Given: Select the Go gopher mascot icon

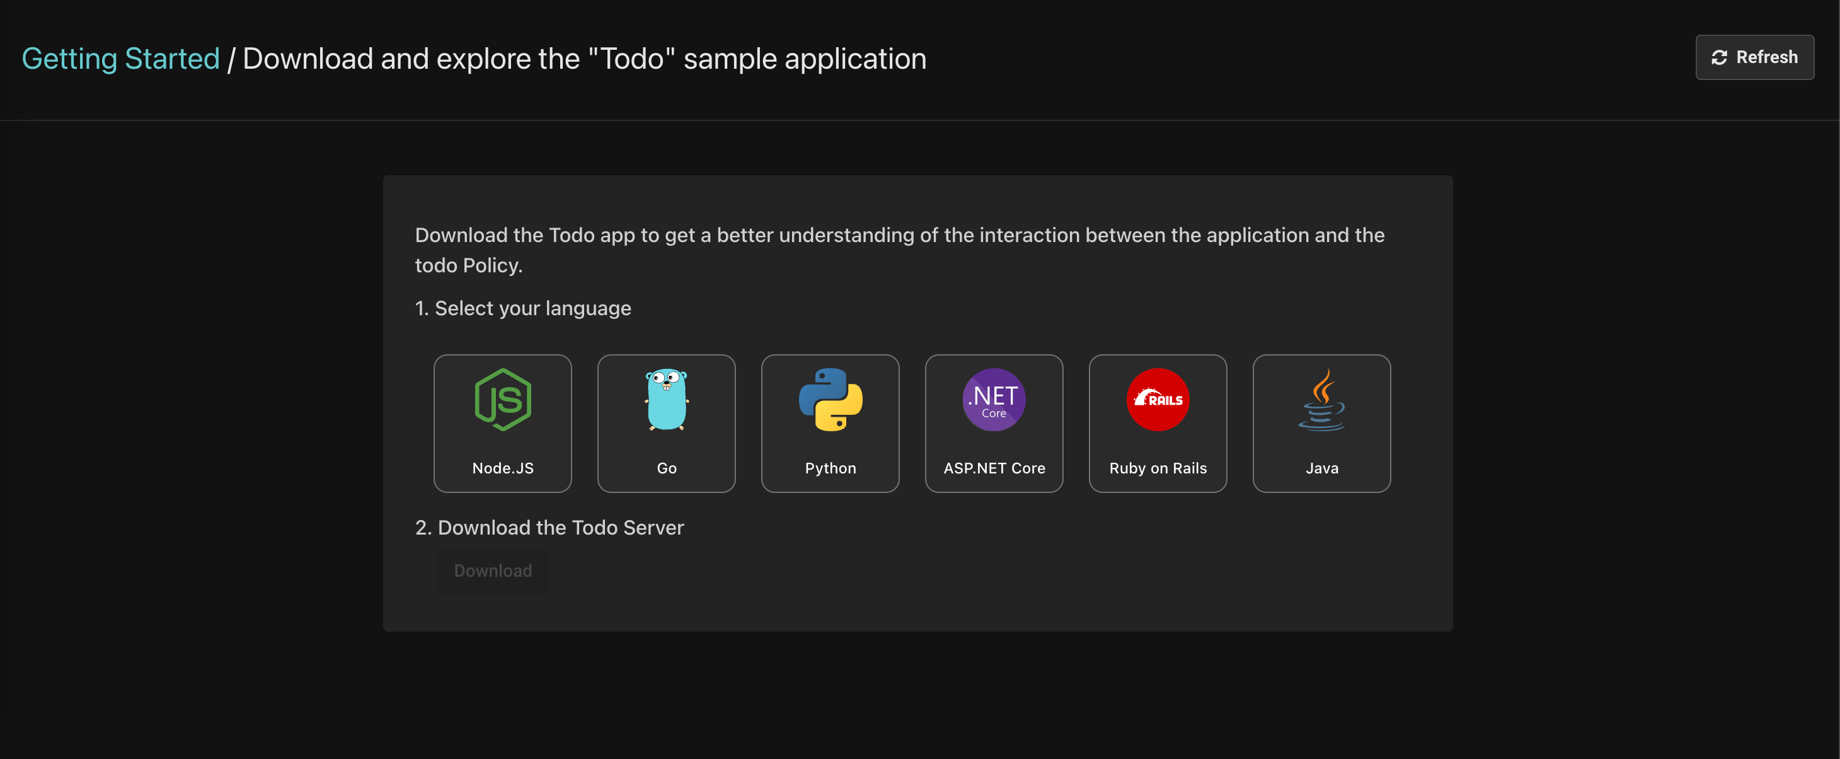Looking at the screenshot, I should pyautogui.click(x=665, y=400).
